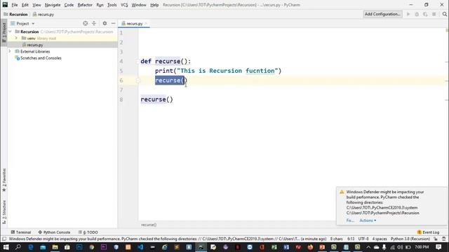The height and width of the screenshot is (252, 449).
Task: Click the rightmost status bar icon
Action: click(x=444, y=239)
